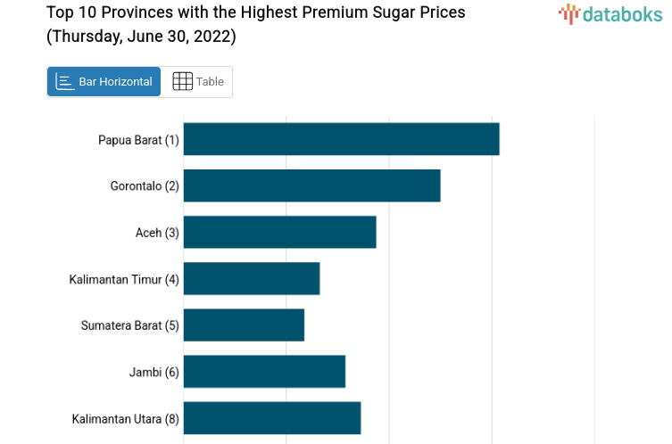Click the Kalimantan Utara bar
This screenshot has height=444, width=672.
tap(272, 418)
